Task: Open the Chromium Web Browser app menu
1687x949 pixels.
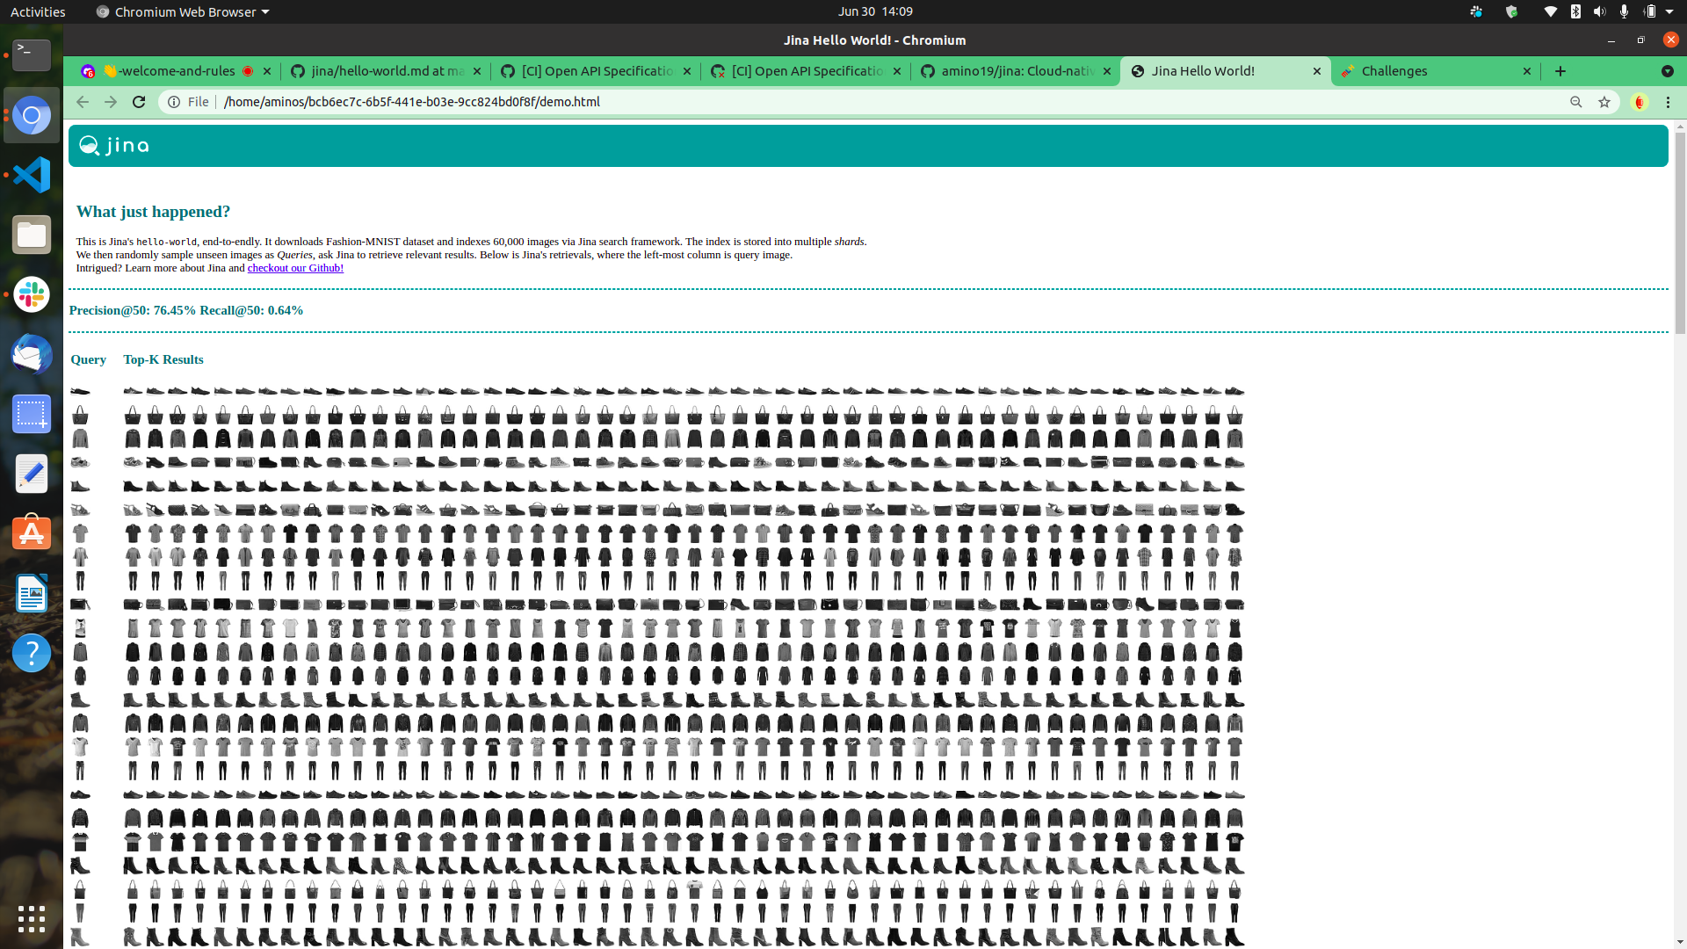Action: pos(183,11)
